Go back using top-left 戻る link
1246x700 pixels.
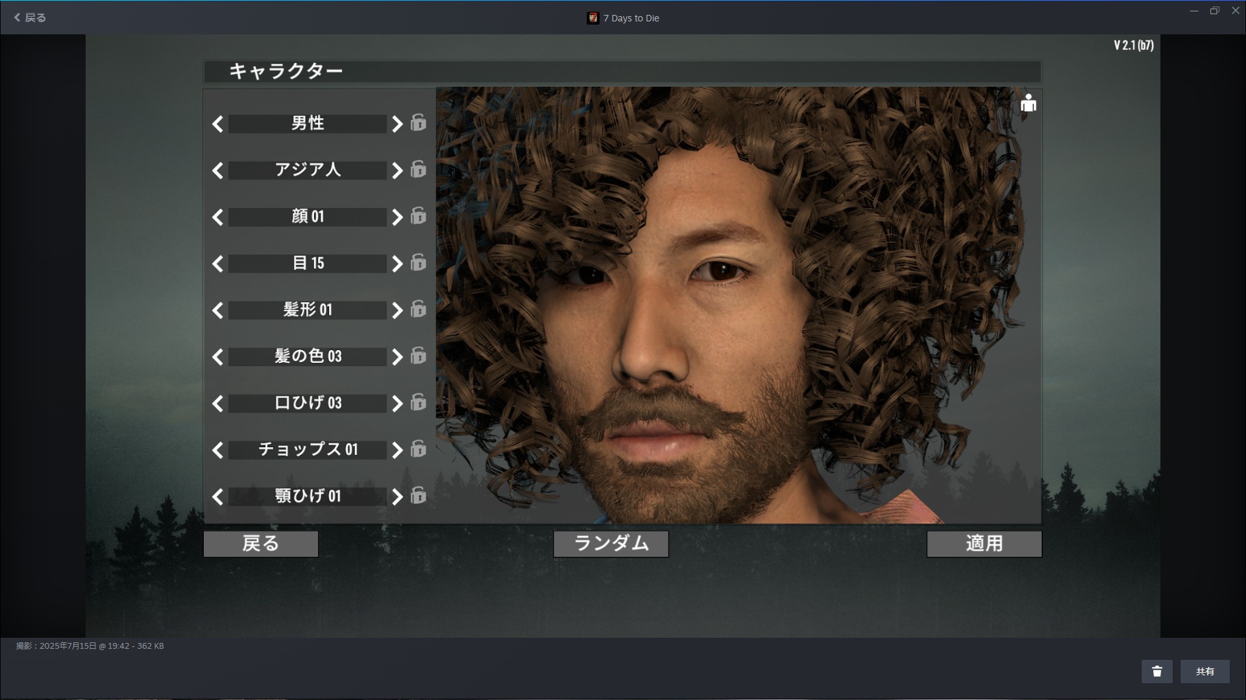(x=30, y=17)
